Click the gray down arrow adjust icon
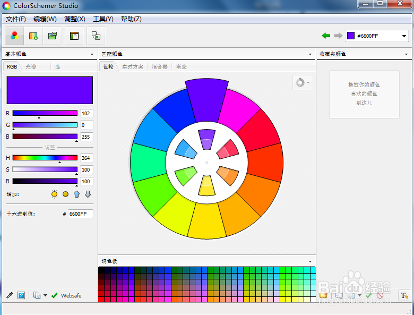Screen dimensions: 414x315 click(88, 194)
